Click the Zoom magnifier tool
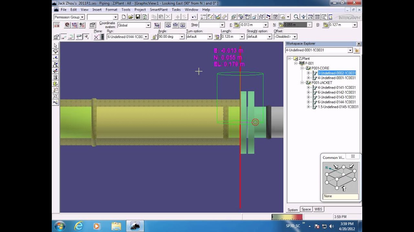The height and width of the screenshot is (232, 414). 296,17
